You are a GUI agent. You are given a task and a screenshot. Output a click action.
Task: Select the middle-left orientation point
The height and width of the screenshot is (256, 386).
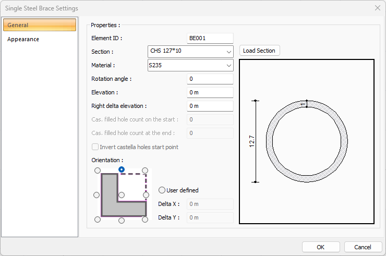click(x=96, y=195)
